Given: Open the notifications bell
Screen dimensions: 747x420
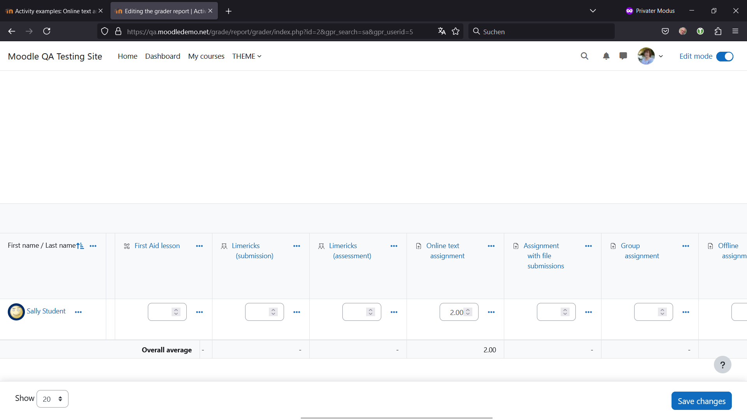Looking at the screenshot, I should point(606,56).
